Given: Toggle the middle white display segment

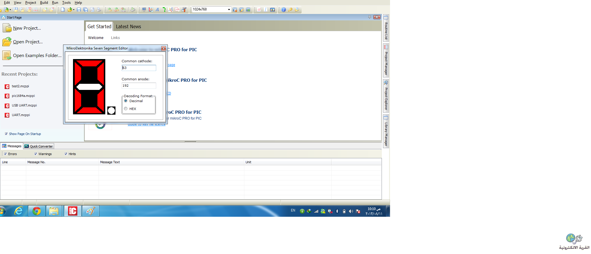Looking at the screenshot, I should [89, 87].
